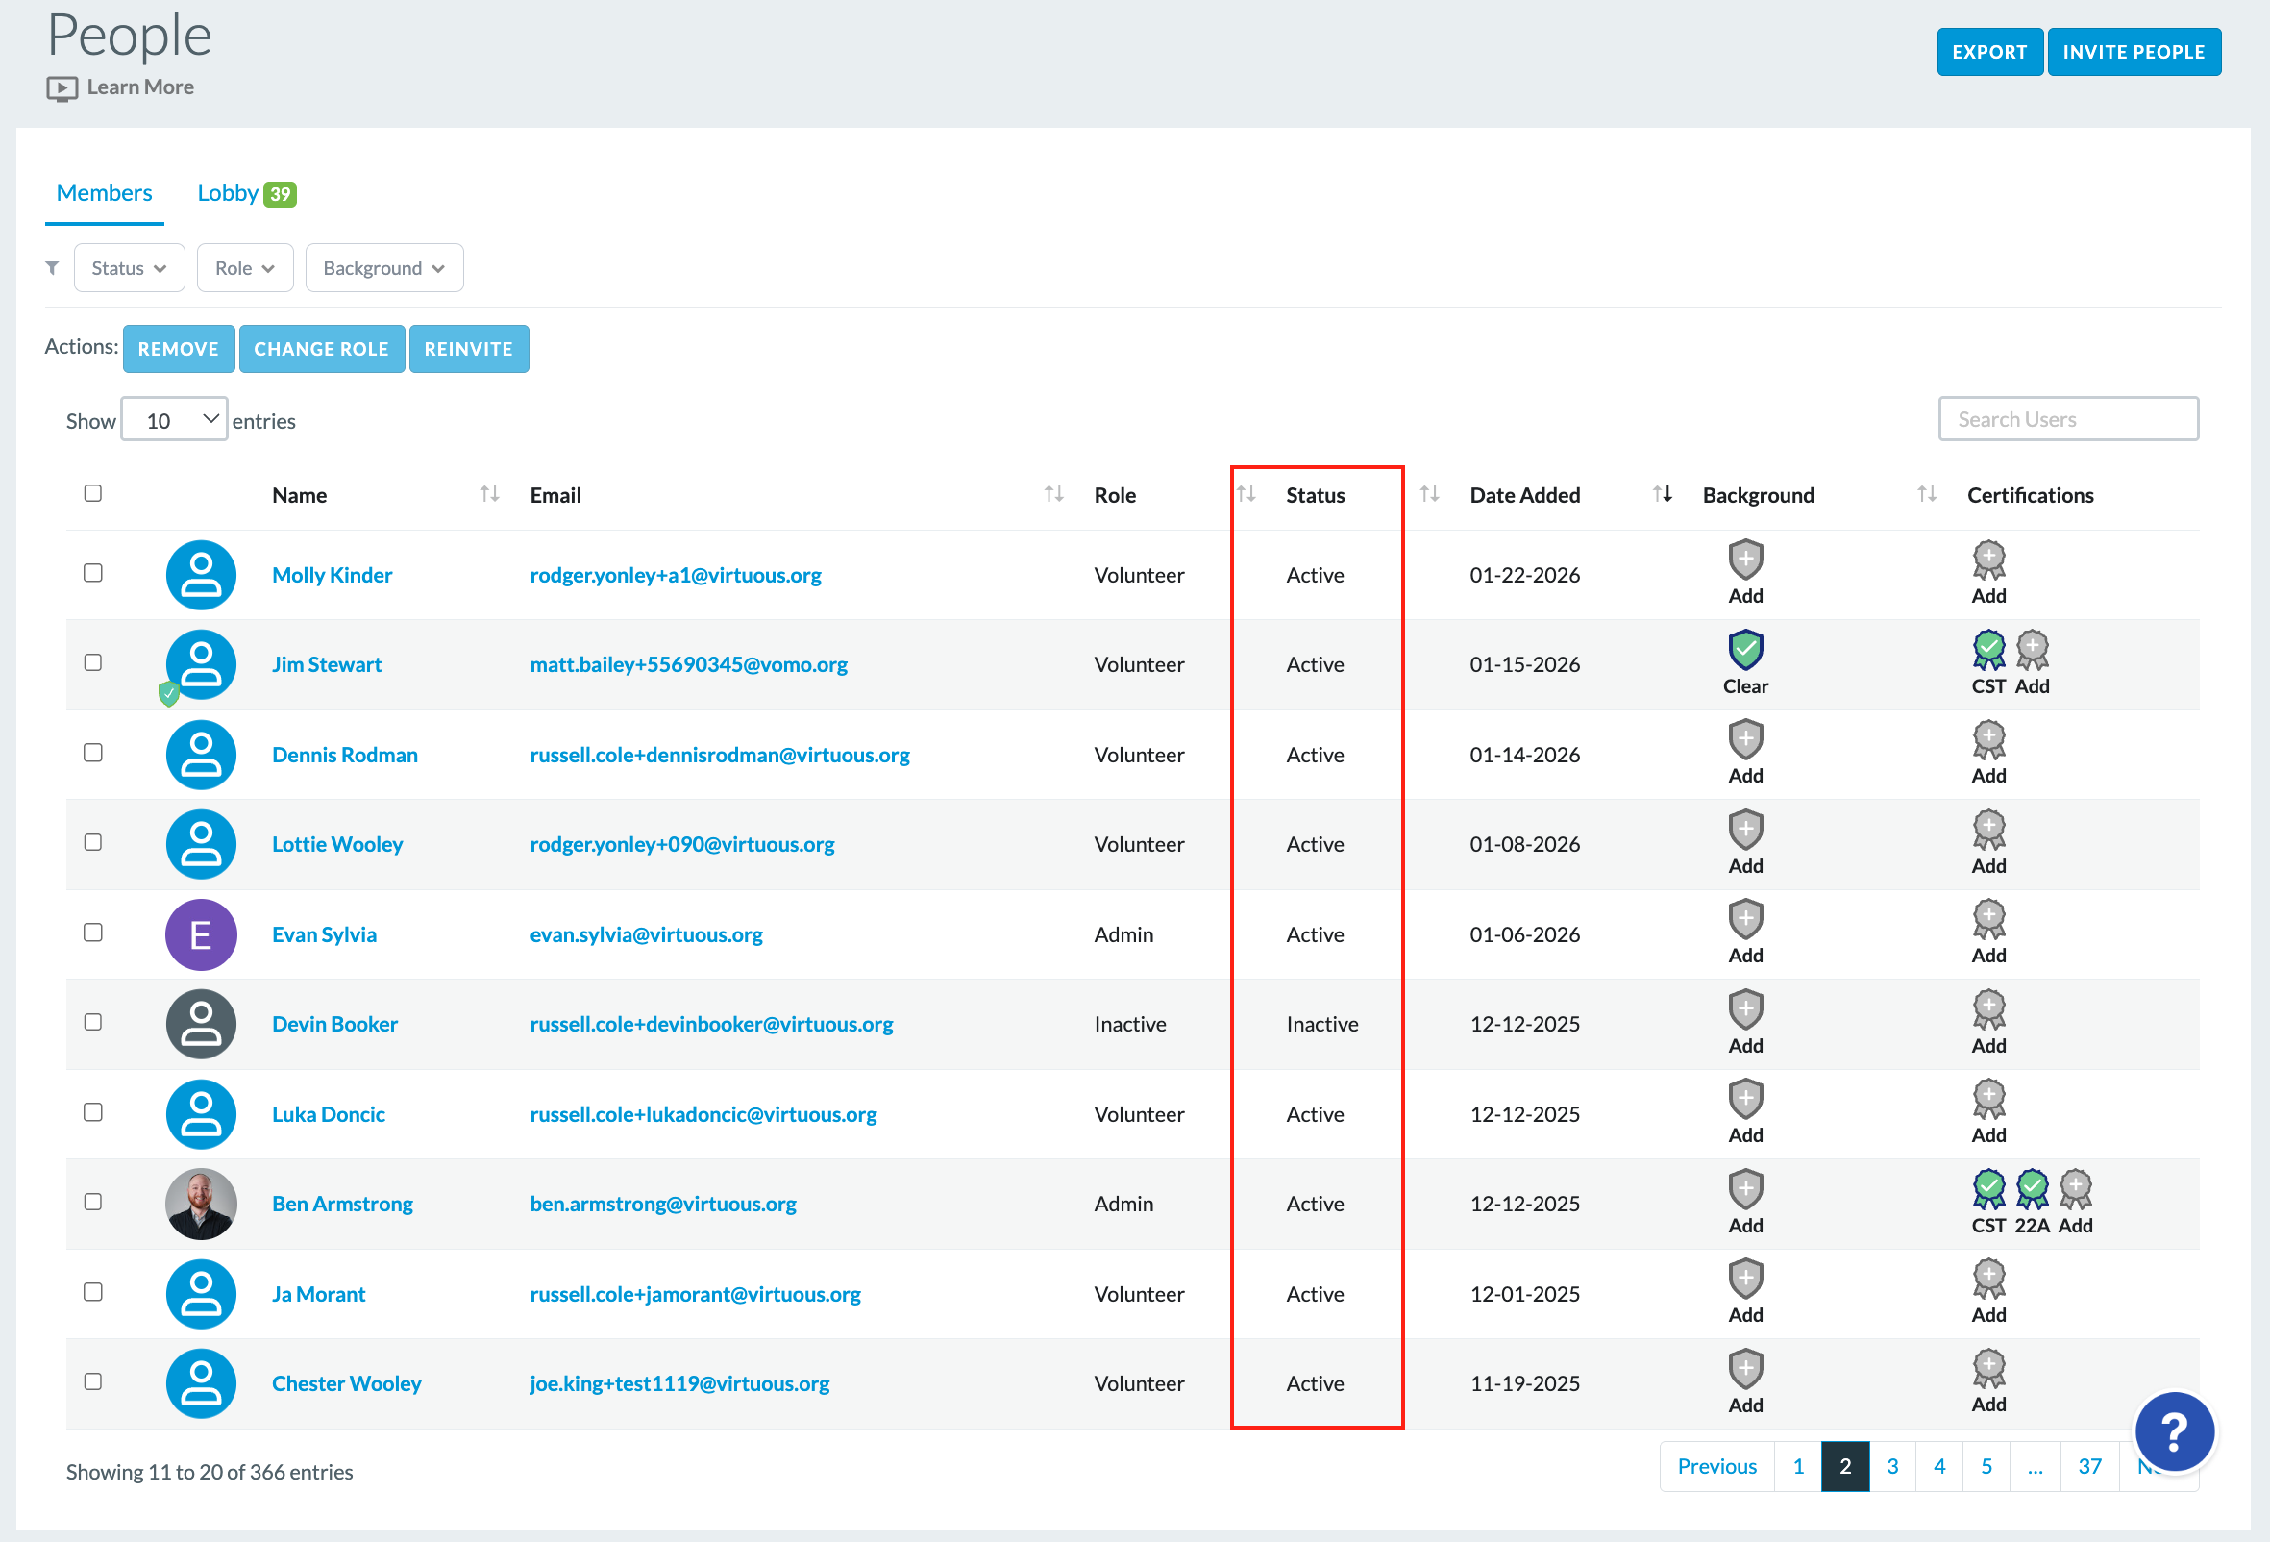
Task: Sort by Date Added arrows icon
Action: pos(1662,494)
